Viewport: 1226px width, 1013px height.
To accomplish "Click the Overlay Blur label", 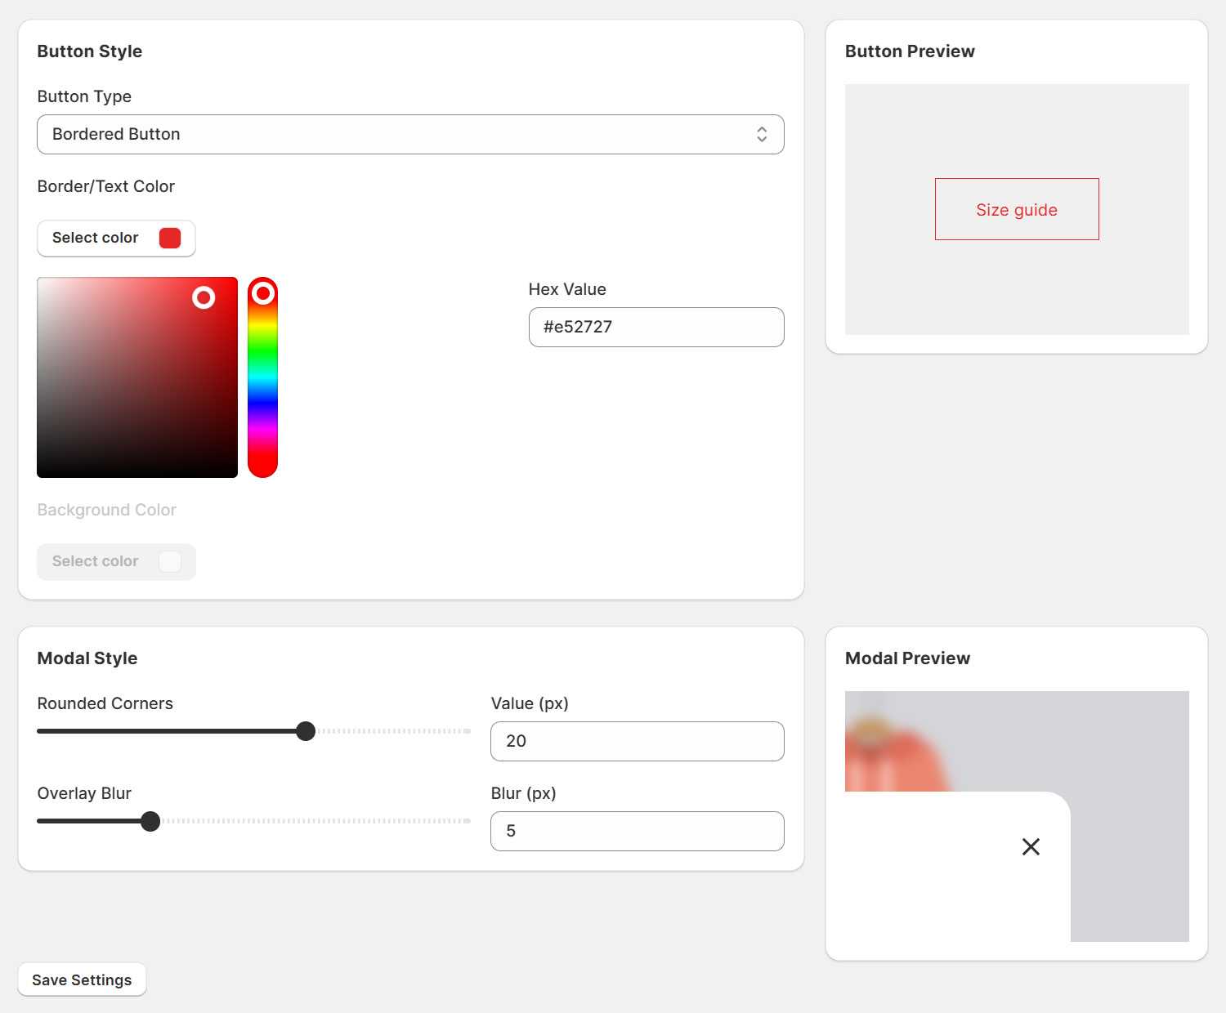I will click(x=84, y=793).
